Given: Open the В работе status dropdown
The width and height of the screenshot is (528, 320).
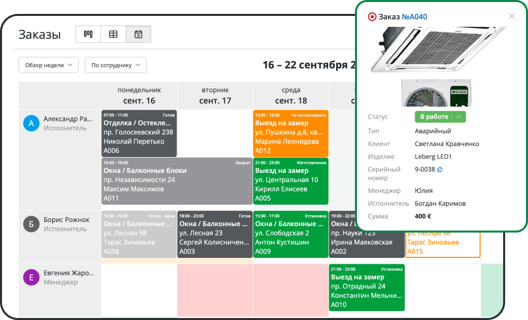Looking at the screenshot, I should pyautogui.click(x=440, y=117).
